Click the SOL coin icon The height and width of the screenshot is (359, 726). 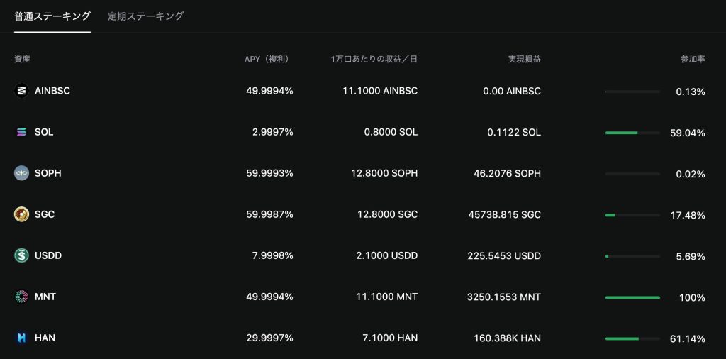[22, 132]
